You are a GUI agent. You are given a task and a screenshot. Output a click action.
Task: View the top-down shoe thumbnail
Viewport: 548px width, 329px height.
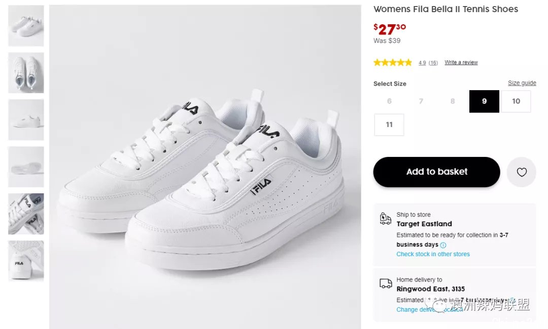coord(26,73)
